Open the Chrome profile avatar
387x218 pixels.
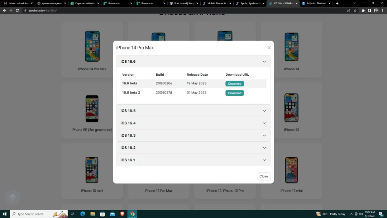click(376, 11)
